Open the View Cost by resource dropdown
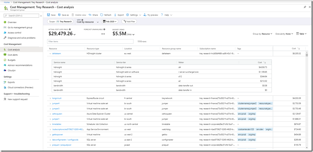Viewport: 313px width, 152px height. [x=88, y=21]
